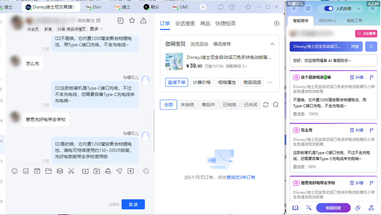Click flag icon on 怎么充 card
The height and width of the screenshot is (215, 381).
pos(371,130)
